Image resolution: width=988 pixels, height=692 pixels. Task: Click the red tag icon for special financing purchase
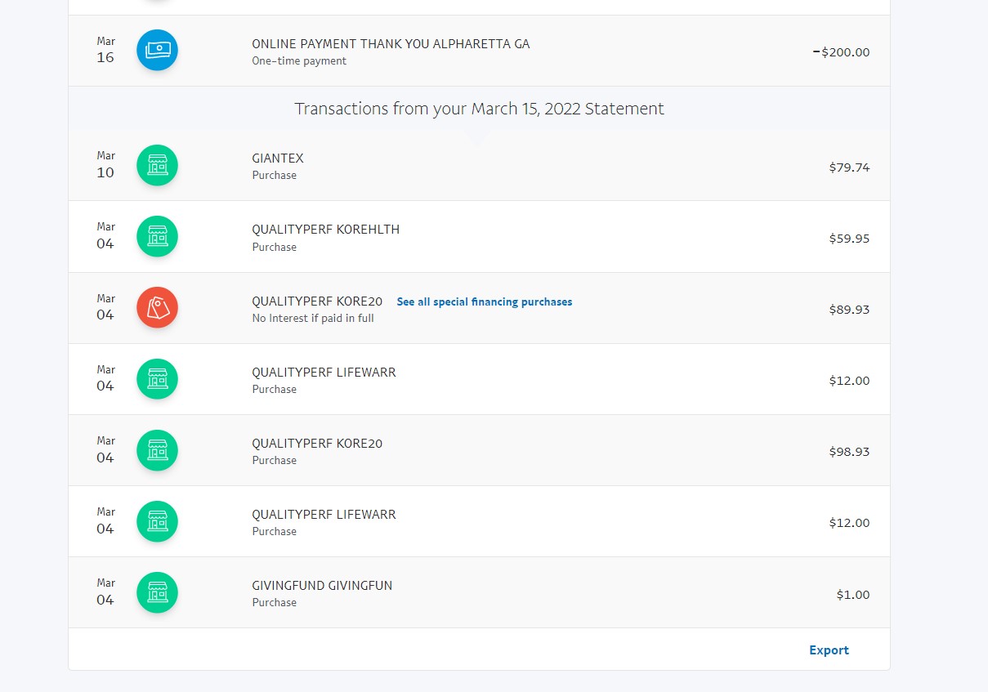(x=157, y=308)
